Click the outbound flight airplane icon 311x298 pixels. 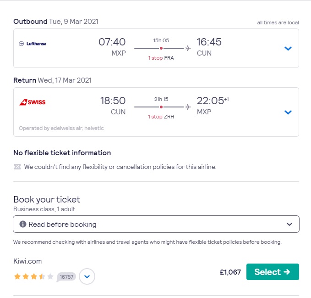(188, 48)
